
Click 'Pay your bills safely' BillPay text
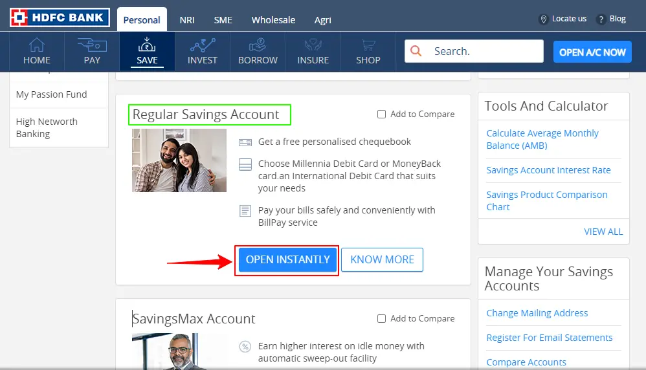pos(346,216)
